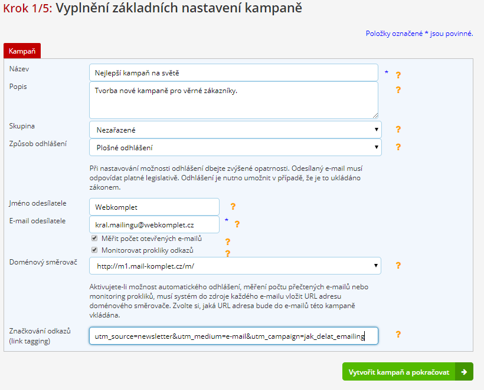This screenshot has width=484, height=390.
Task: Focus the Název input field
Action: [x=234, y=72]
